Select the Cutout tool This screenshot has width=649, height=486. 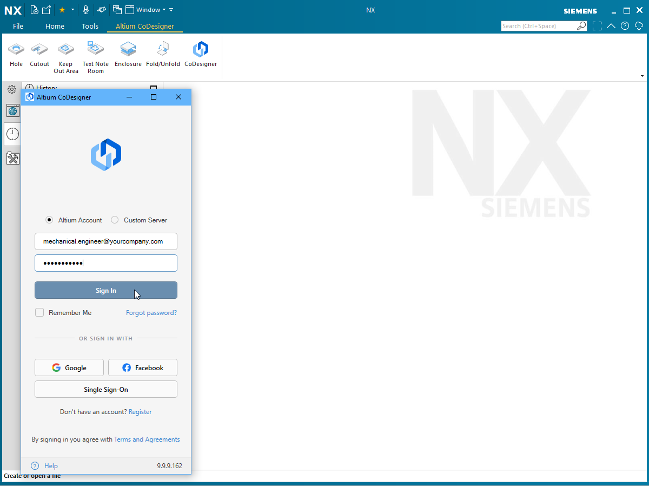(39, 54)
